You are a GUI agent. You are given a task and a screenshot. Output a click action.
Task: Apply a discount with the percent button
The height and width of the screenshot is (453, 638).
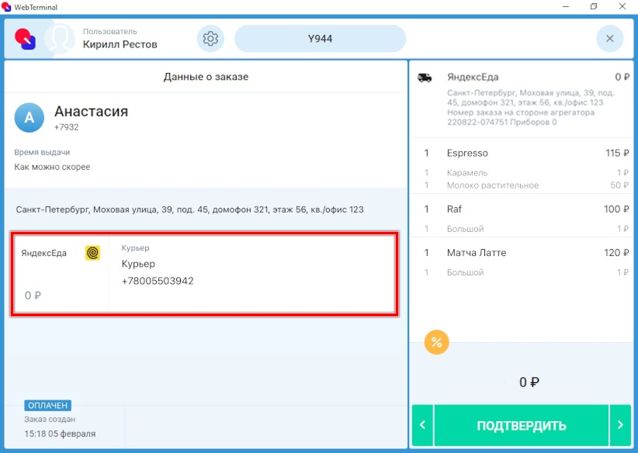pos(437,342)
